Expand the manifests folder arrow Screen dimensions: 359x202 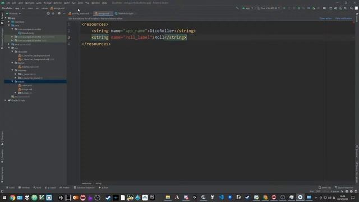(9, 22)
